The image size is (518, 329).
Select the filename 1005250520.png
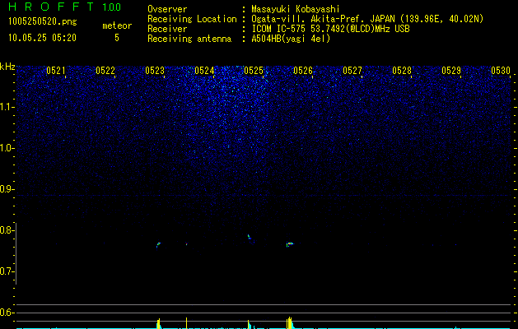[43, 21]
